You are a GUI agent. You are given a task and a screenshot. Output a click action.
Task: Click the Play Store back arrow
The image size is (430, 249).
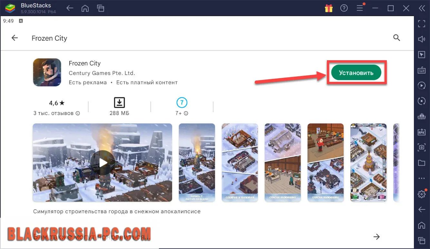tap(15, 38)
